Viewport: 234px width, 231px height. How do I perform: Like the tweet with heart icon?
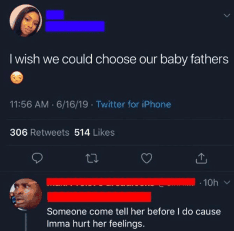(147, 158)
